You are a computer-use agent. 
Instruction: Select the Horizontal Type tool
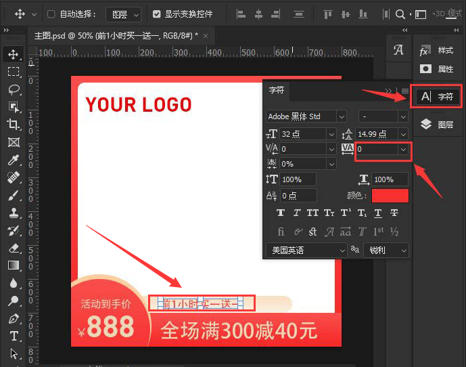coord(13,336)
